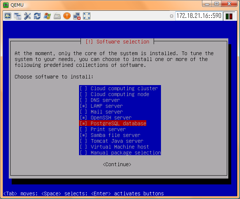Click the orange exclamation alert icon
240x199 pixels.
(x=67, y=16)
